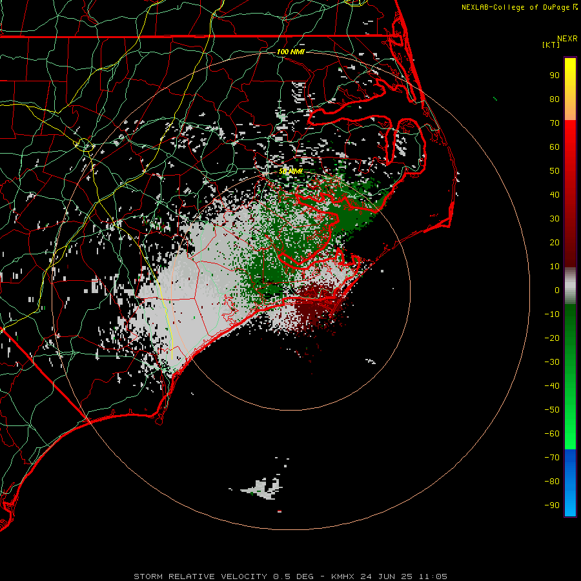The image size is (581, 581).
Task: Select the -80 knot scale label
Action: coord(552,482)
